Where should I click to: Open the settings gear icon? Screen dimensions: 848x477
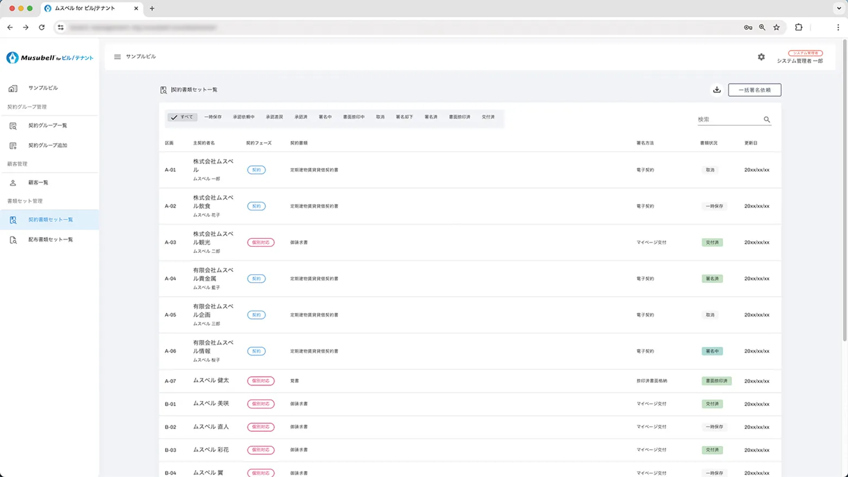(x=761, y=57)
